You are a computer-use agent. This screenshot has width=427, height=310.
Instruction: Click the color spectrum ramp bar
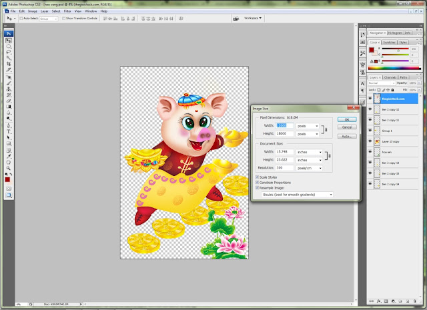coord(394,68)
